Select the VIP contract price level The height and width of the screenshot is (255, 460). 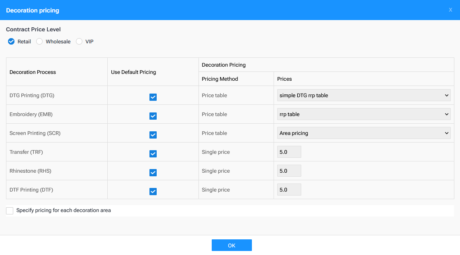tap(79, 41)
